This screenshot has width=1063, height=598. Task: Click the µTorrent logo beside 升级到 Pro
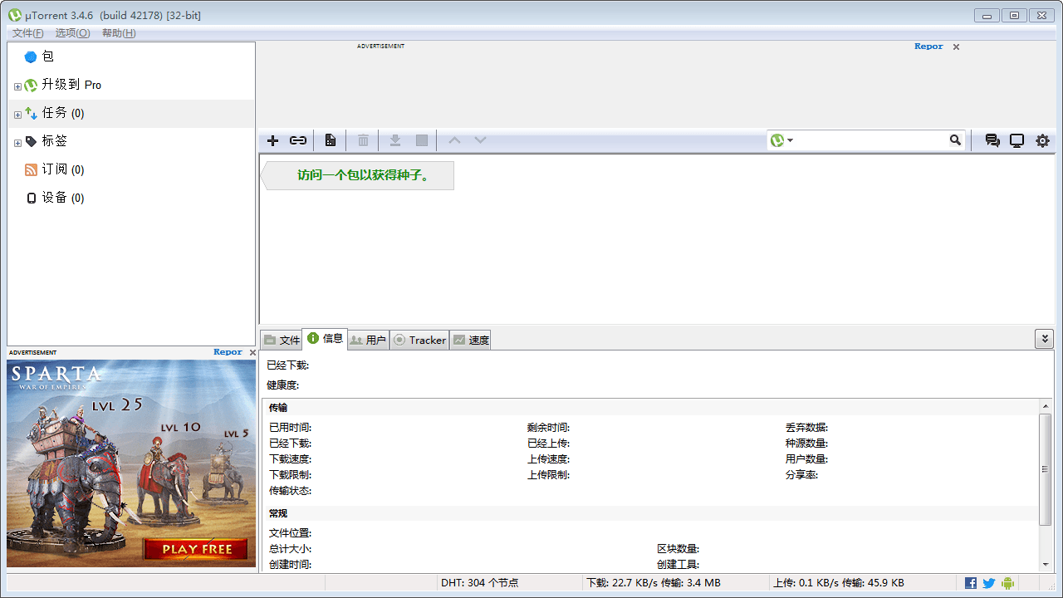(31, 86)
